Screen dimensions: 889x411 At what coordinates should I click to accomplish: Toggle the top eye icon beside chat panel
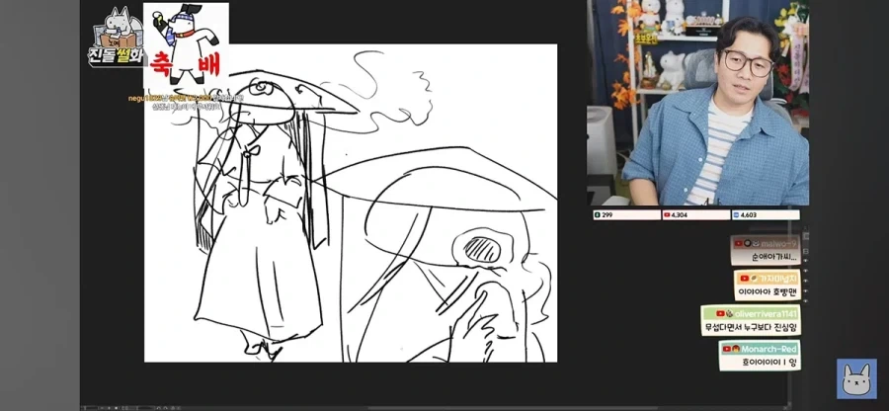(806, 261)
